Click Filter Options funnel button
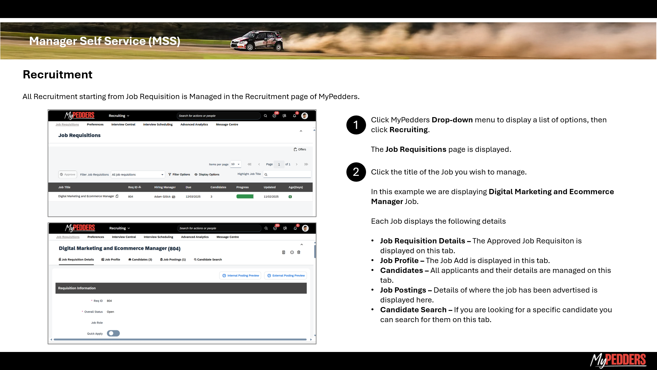Viewport: 657px width, 370px height. (x=179, y=175)
